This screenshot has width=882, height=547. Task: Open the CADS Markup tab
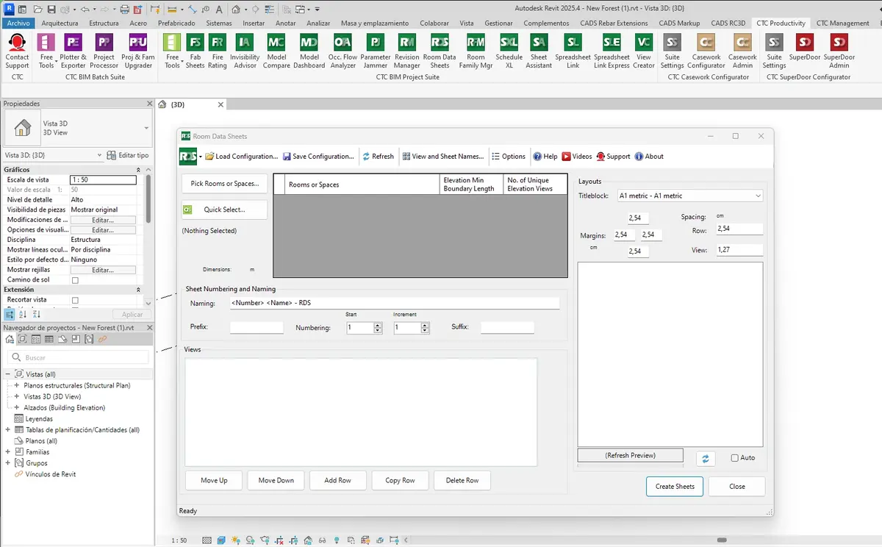(x=679, y=24)
